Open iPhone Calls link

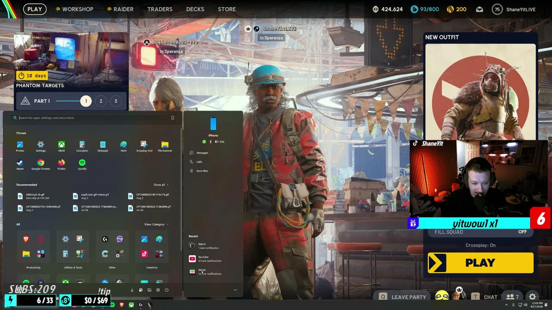tap(196, 162)
